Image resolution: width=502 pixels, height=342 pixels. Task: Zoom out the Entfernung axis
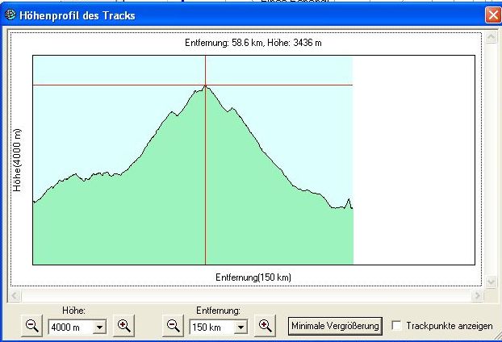click(173, 326)
